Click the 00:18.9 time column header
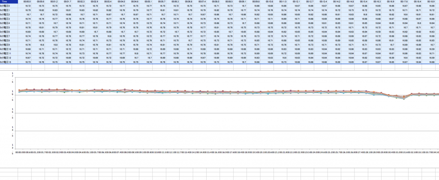The width and height of the screenshot is (439, 180). (430, 2)
